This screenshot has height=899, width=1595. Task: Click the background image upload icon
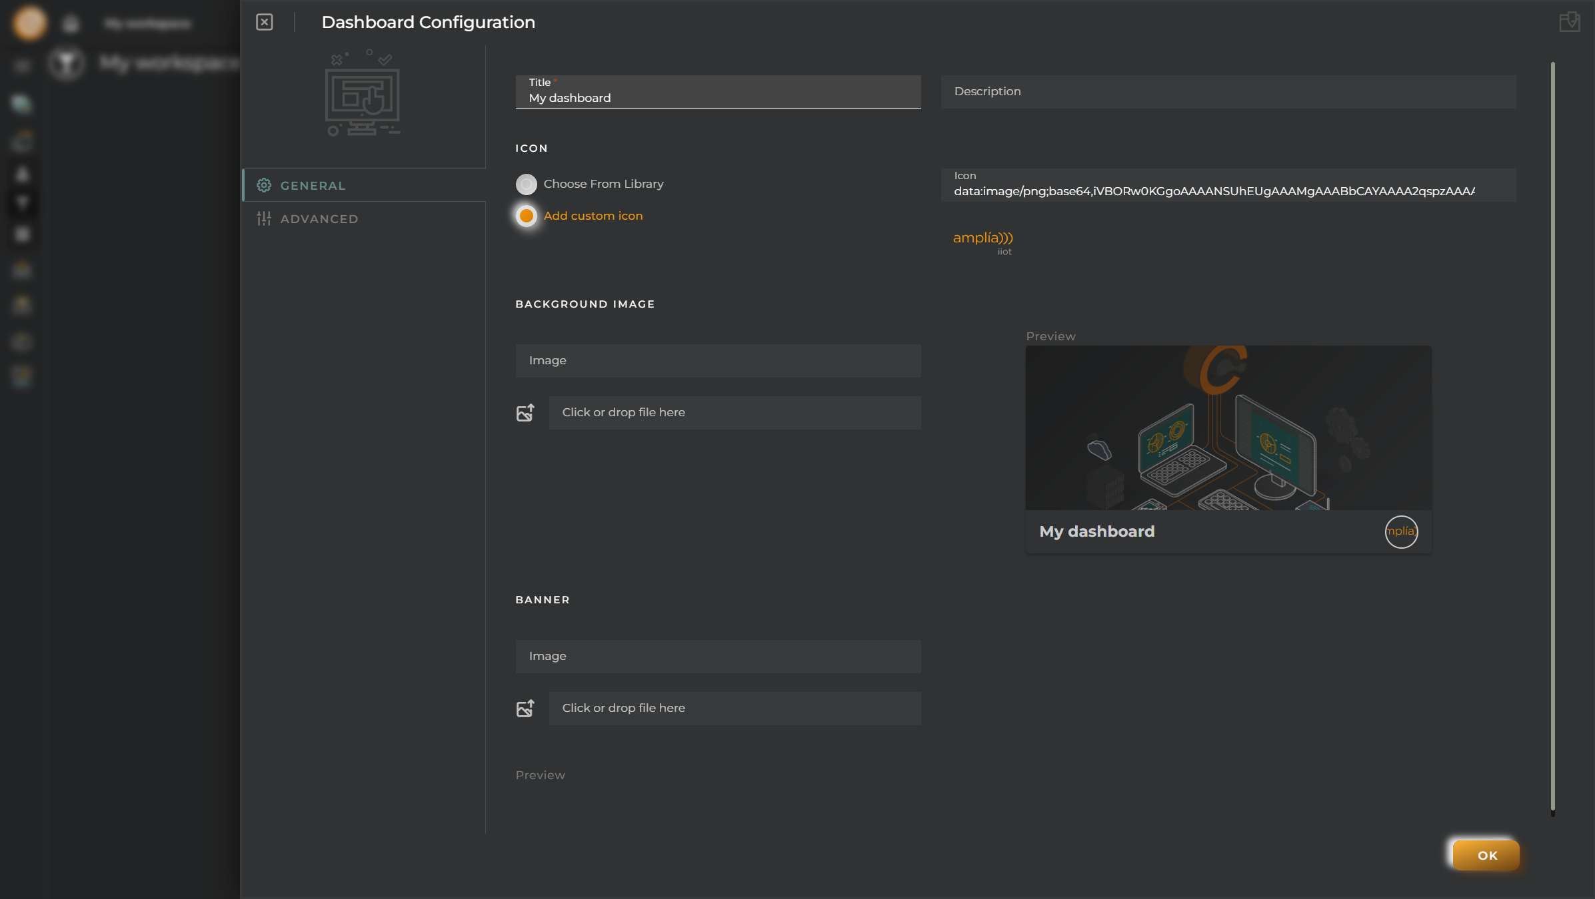(x=525, y=412)
